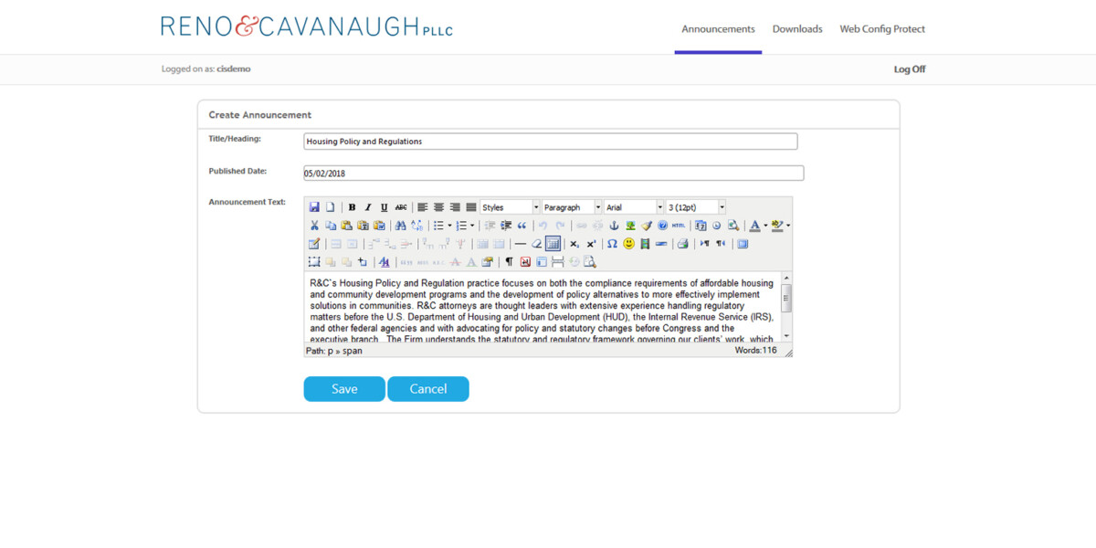Toggle bold formatting

click(352, 207)
